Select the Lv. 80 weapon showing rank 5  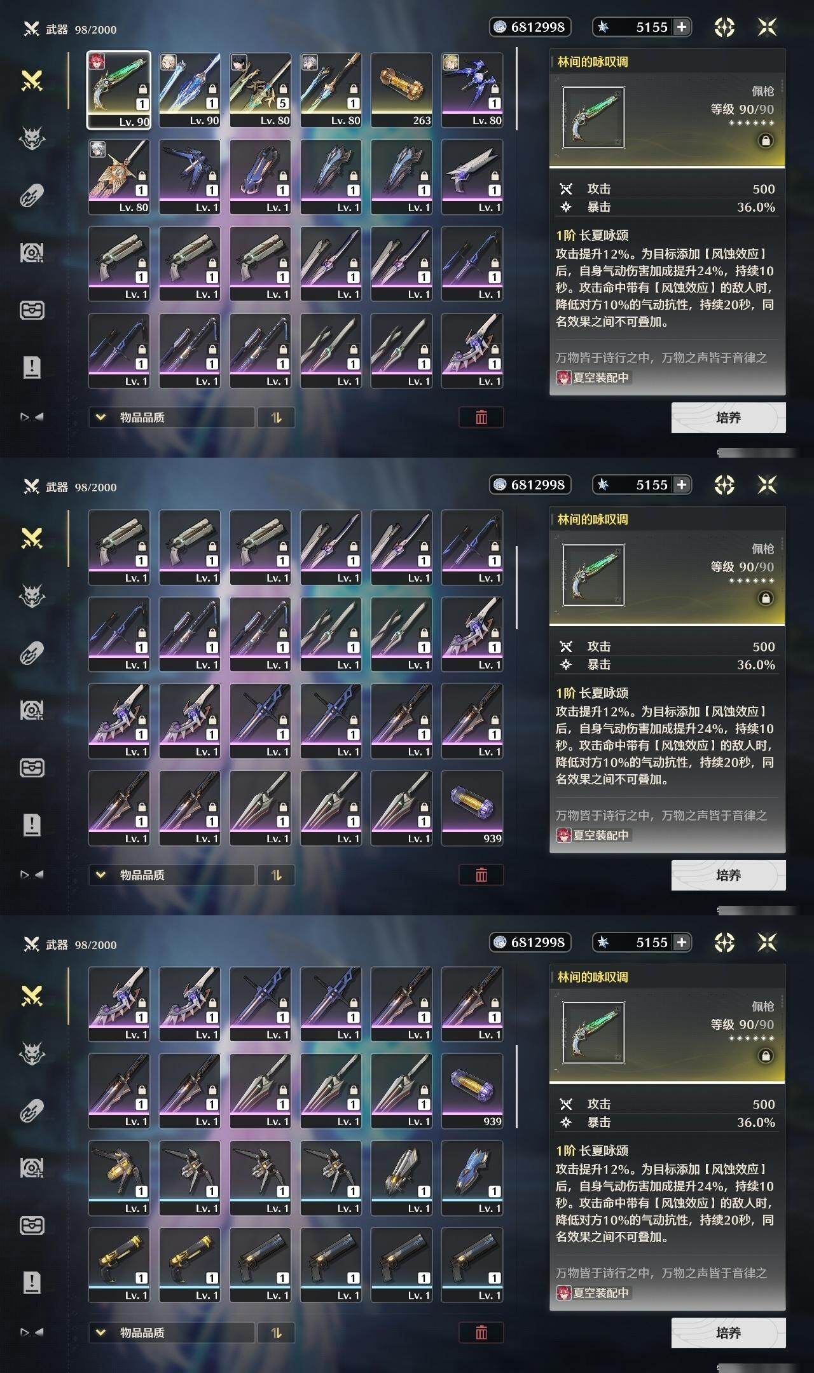(x=260, y=90)
